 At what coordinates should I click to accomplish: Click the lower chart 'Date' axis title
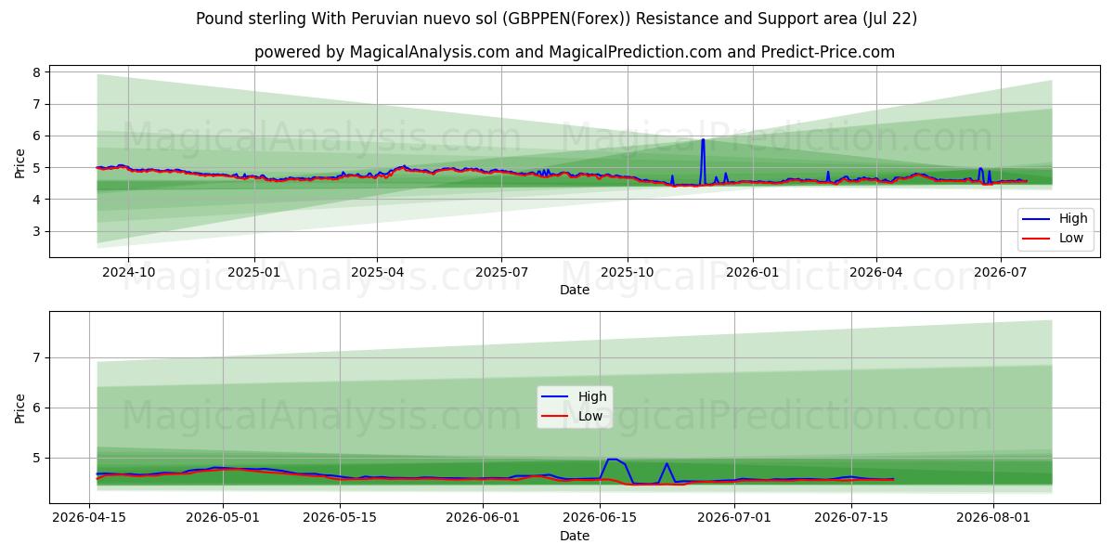(575, 536)
